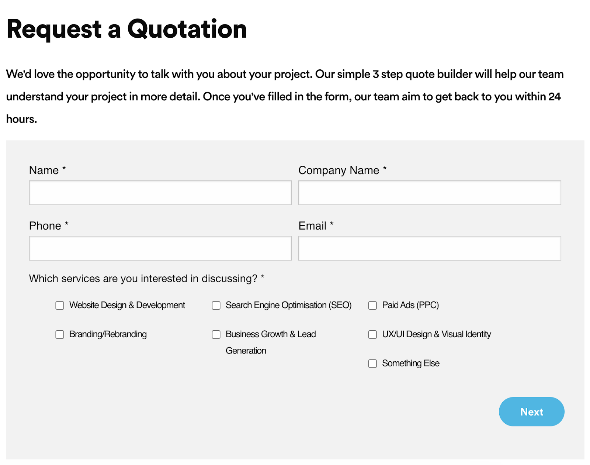This screenshot has width=590, height=465.
Task: Select the UX/UI Design & Visual Identity checkbox
Action: pos(372,334)
